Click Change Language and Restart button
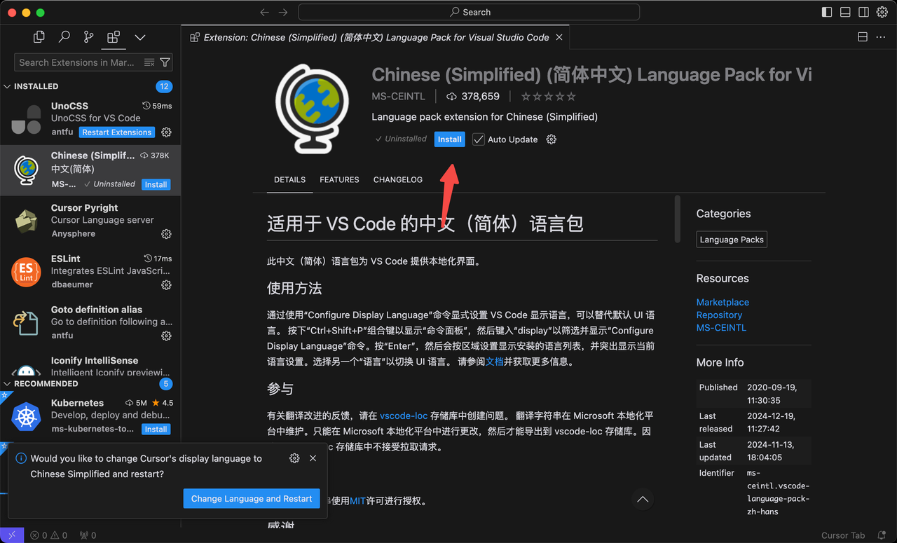 pos(251,498)
